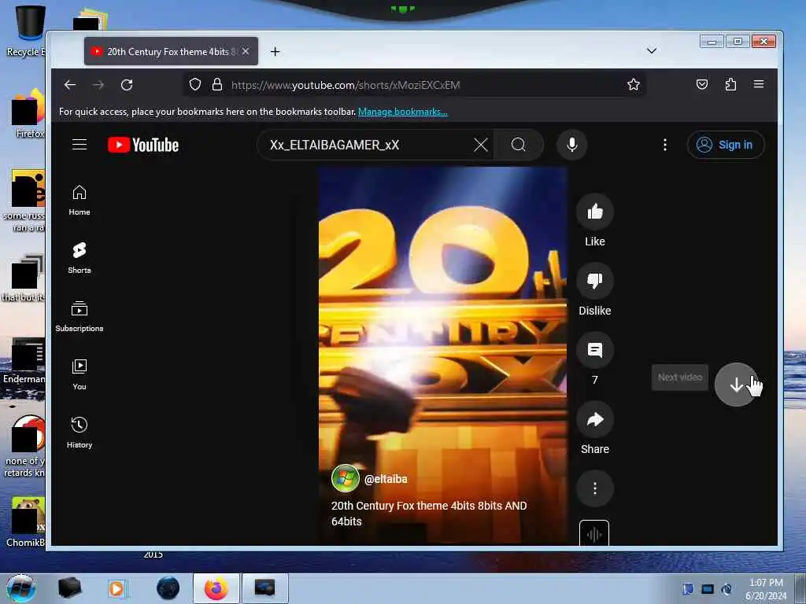
Task: Open the ChomikBox desktop shortcut
Action: coord(27,521)
